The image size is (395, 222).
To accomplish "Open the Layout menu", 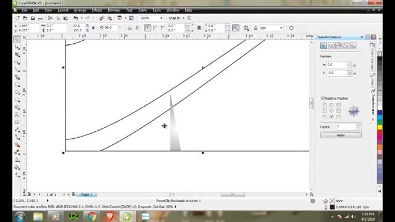I will 63,10.
